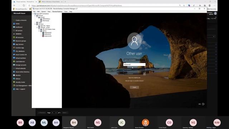Open Cost Management + Billing in sidebar

[x=22, y=86]
